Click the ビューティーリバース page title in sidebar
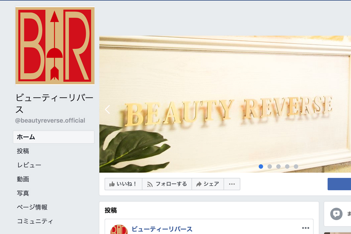Screen dimensions: 351x234 [54, 103]
